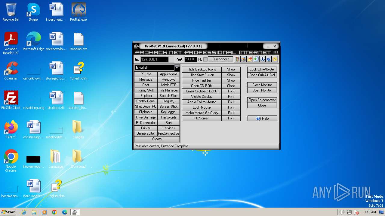Open the Chat section
385x216 pixels.
pos(146,85)
